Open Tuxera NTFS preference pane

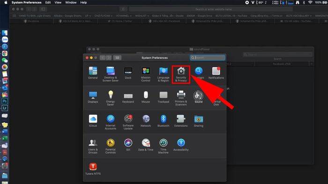(93, 169)
